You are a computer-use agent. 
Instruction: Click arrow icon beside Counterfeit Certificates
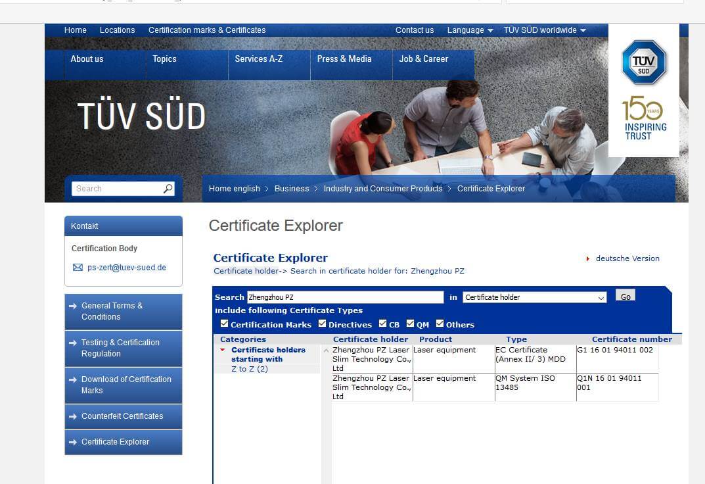click(x=73, y=416)
